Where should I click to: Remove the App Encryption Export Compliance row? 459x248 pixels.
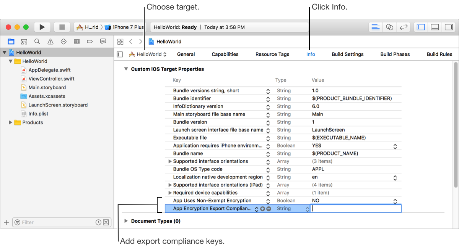tap(269, 209)
